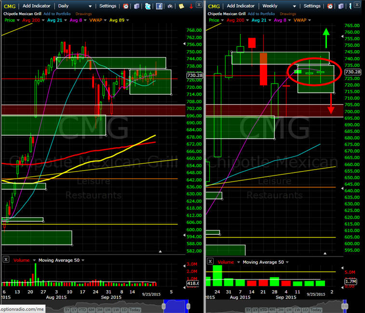Open Moving Average 50 dropdown in Daily chart
This screenshot has height=313, width=365.
83,260
